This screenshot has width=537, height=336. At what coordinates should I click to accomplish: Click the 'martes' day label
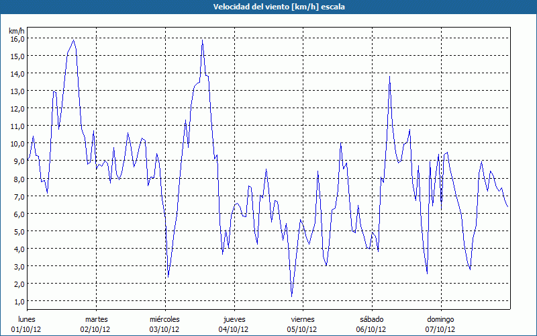tap(96, 319)
